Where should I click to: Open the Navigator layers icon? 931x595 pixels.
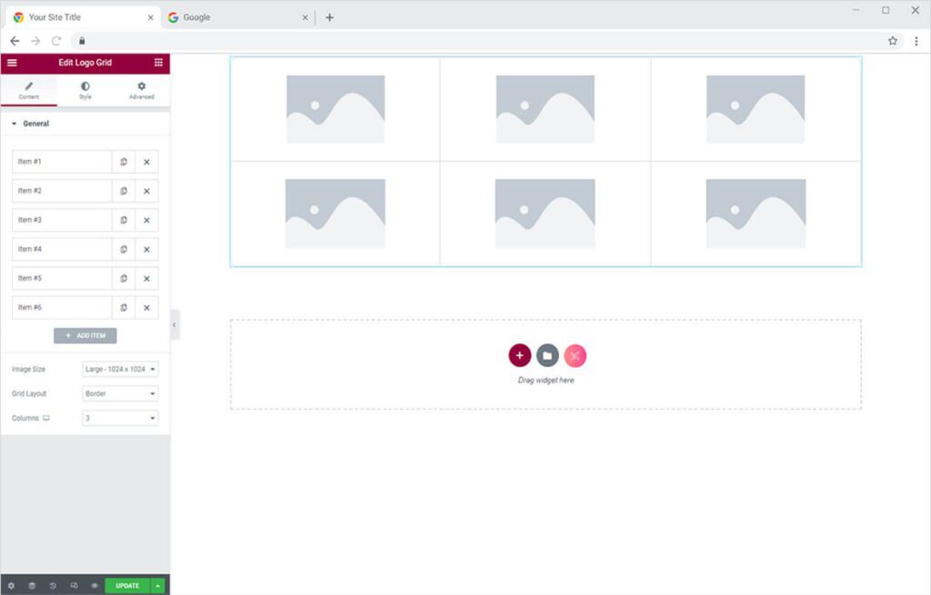pos(32,586)
